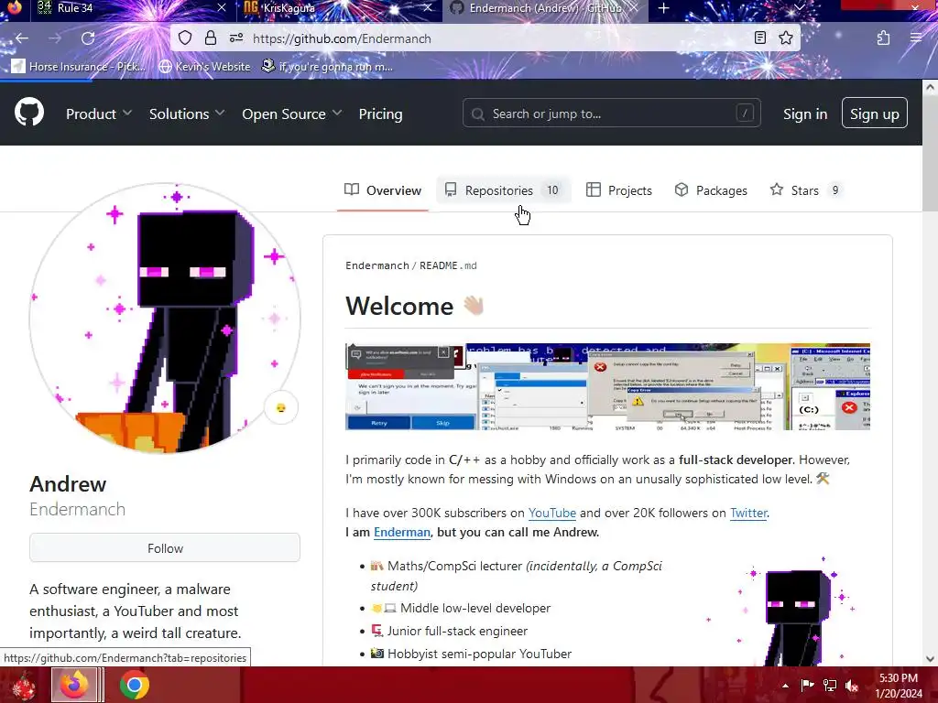Click Sign in link
Image resolution: width=938 pixels, height=703 pixels.
(805, 114)
